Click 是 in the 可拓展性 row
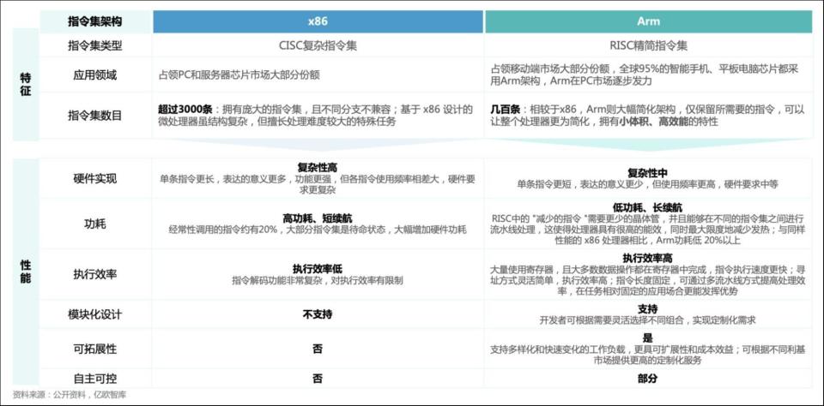Viewport: 824px width, 406px height. click(647, 338)
